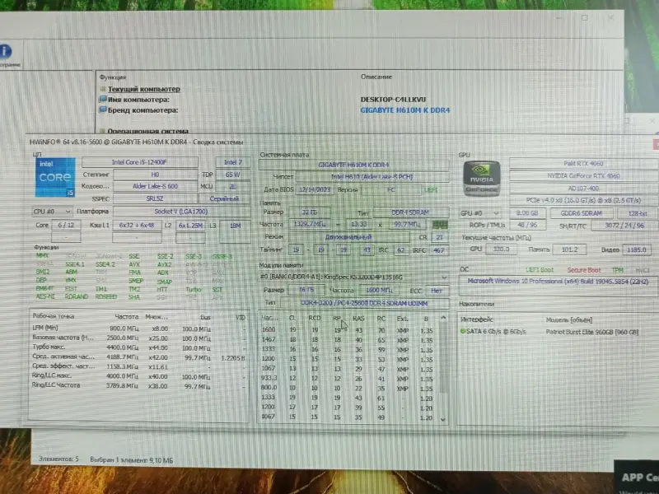The height and width of the screenshot is (494, 659).
Task: Click the GDDR6 SDRAM value
Action: click(x=581, y=213)
